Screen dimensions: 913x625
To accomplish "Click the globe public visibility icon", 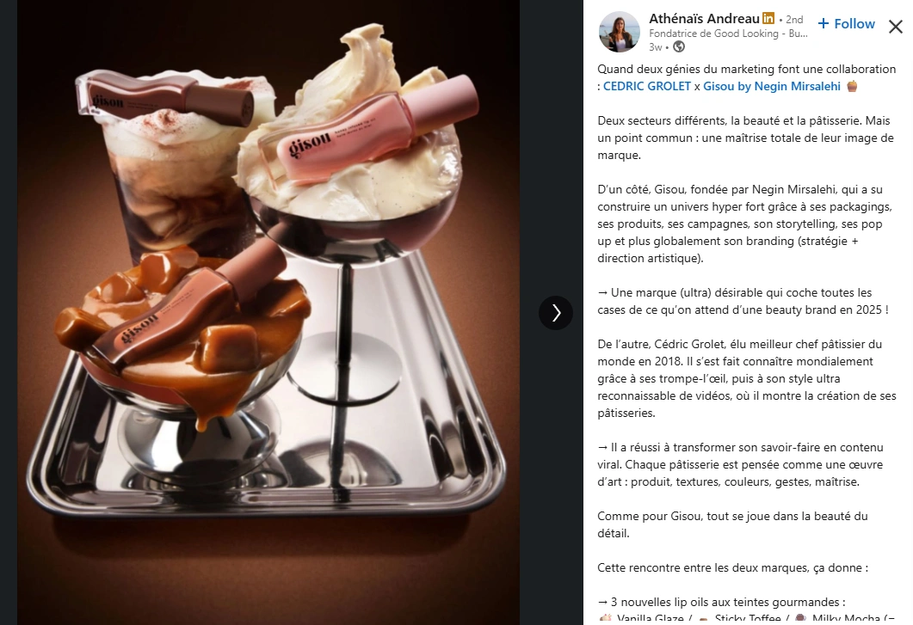I will 679,47.
